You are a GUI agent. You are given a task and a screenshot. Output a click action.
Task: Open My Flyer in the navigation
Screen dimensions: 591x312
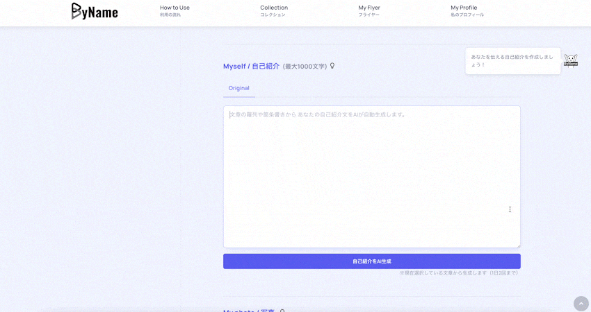pyautogui.click(x=369, y=8)
